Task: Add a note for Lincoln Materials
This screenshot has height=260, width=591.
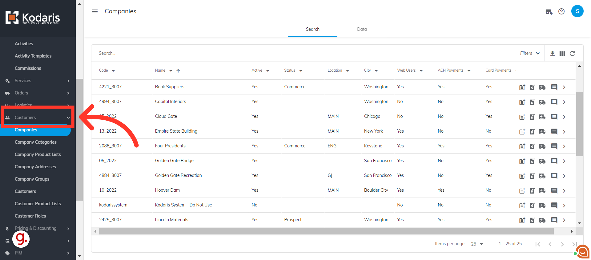Action: pyautogui.click(x=522, y=220)
